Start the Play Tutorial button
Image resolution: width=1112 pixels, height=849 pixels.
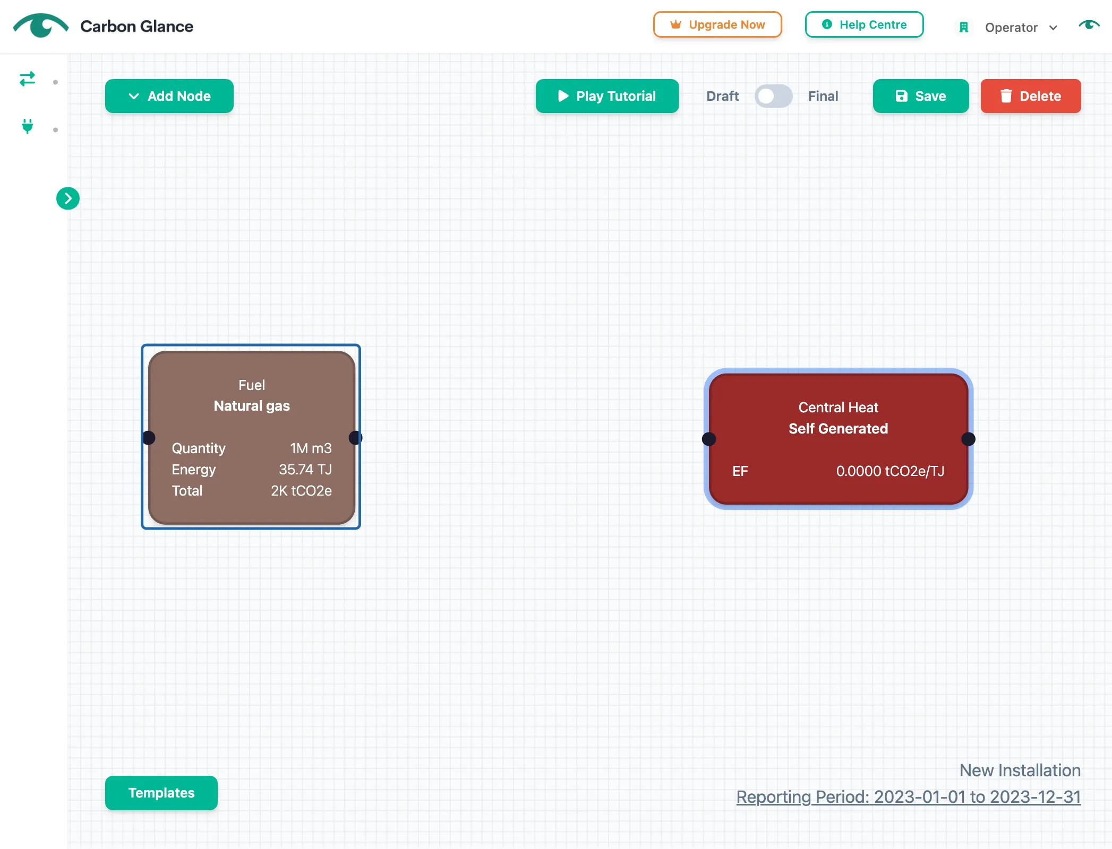(607, 96)
